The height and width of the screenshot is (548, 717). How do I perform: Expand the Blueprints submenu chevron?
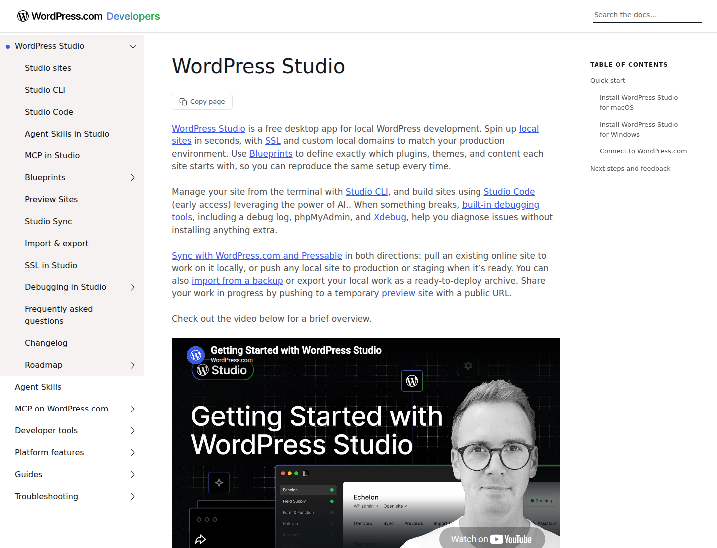tap(133, 178)
